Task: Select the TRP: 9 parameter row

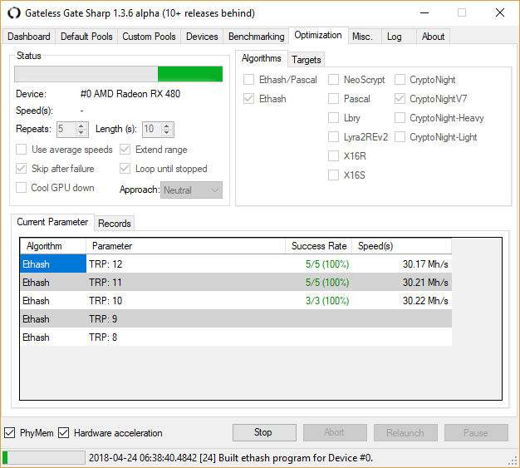Action: (236, 318)
